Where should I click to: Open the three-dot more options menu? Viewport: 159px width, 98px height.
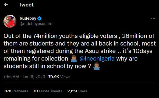(153, 18)
